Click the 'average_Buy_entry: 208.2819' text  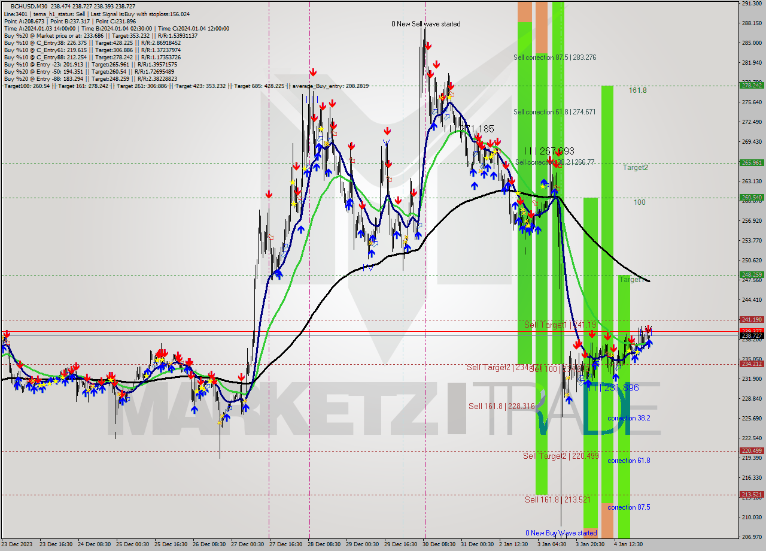click(330, 86)
